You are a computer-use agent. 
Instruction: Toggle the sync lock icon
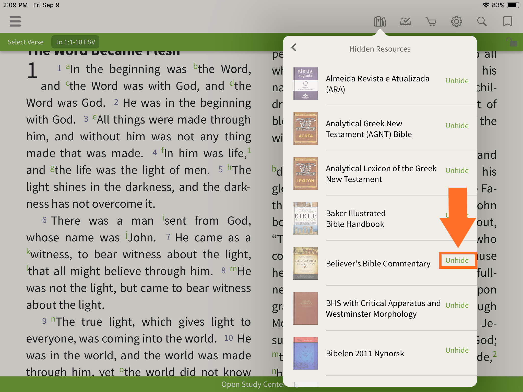point(511,42)
